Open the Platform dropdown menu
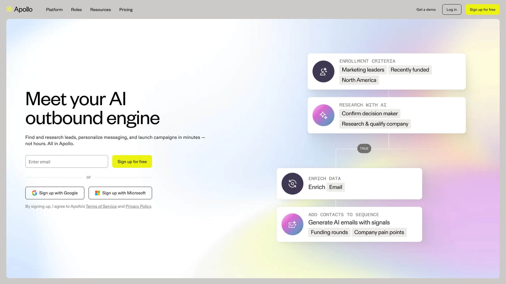Image resolution: width=506 pixels, height=284 pixels. click(x=54, y=9)
